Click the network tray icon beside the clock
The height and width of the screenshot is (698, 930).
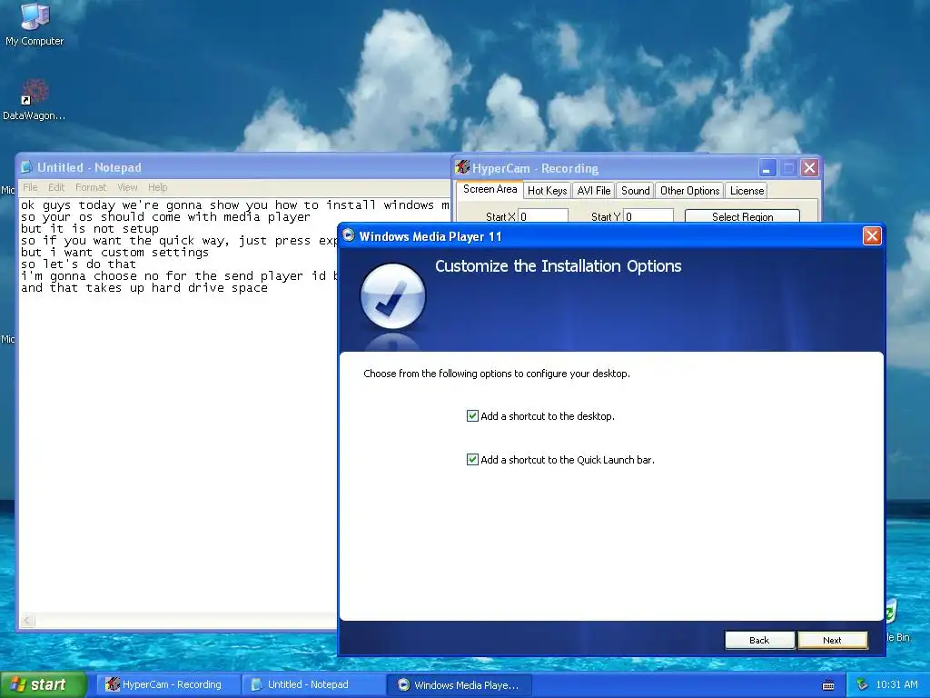(x=863, y=684)
